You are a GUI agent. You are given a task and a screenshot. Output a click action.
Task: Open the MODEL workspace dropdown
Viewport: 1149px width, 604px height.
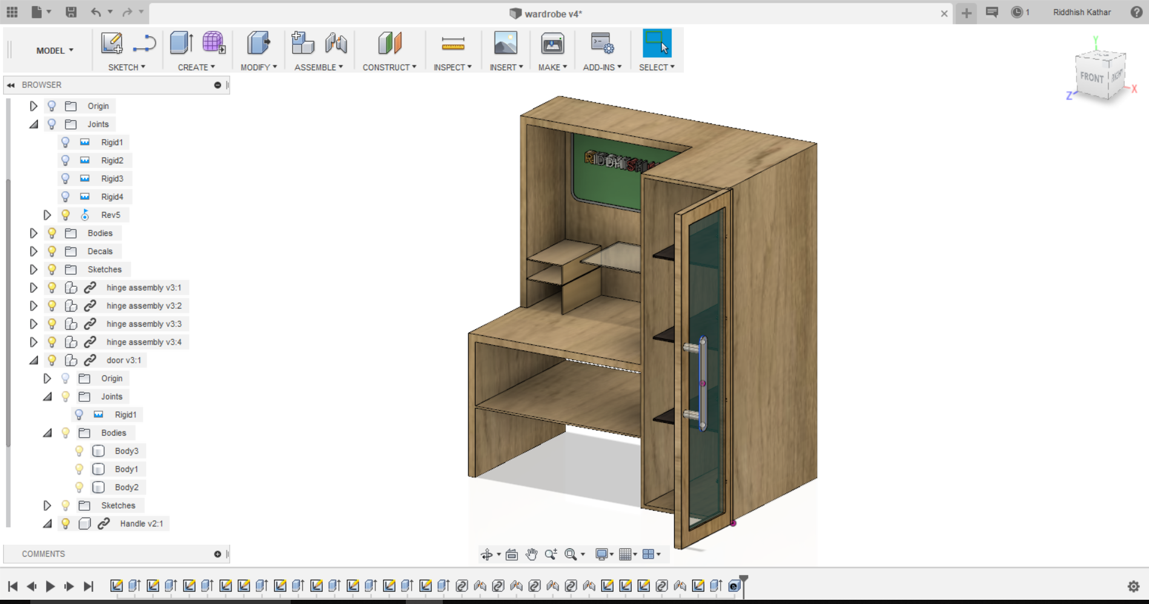tap(55, 50)
